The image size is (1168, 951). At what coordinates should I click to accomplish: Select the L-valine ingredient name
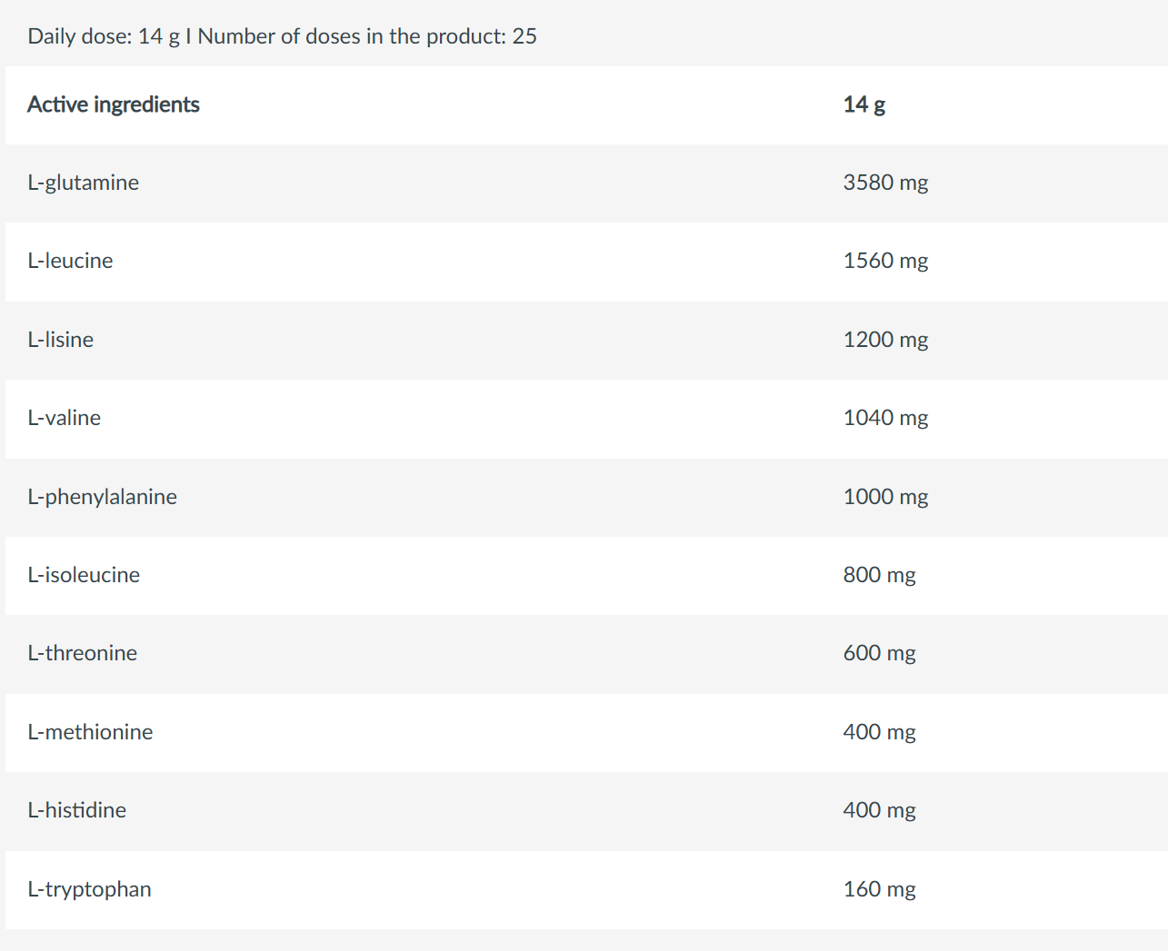pyautogui.click(x=65, y=418)
